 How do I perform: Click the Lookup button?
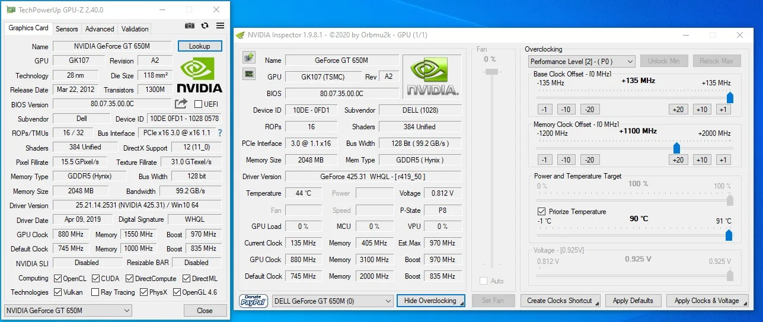point(200,46)
